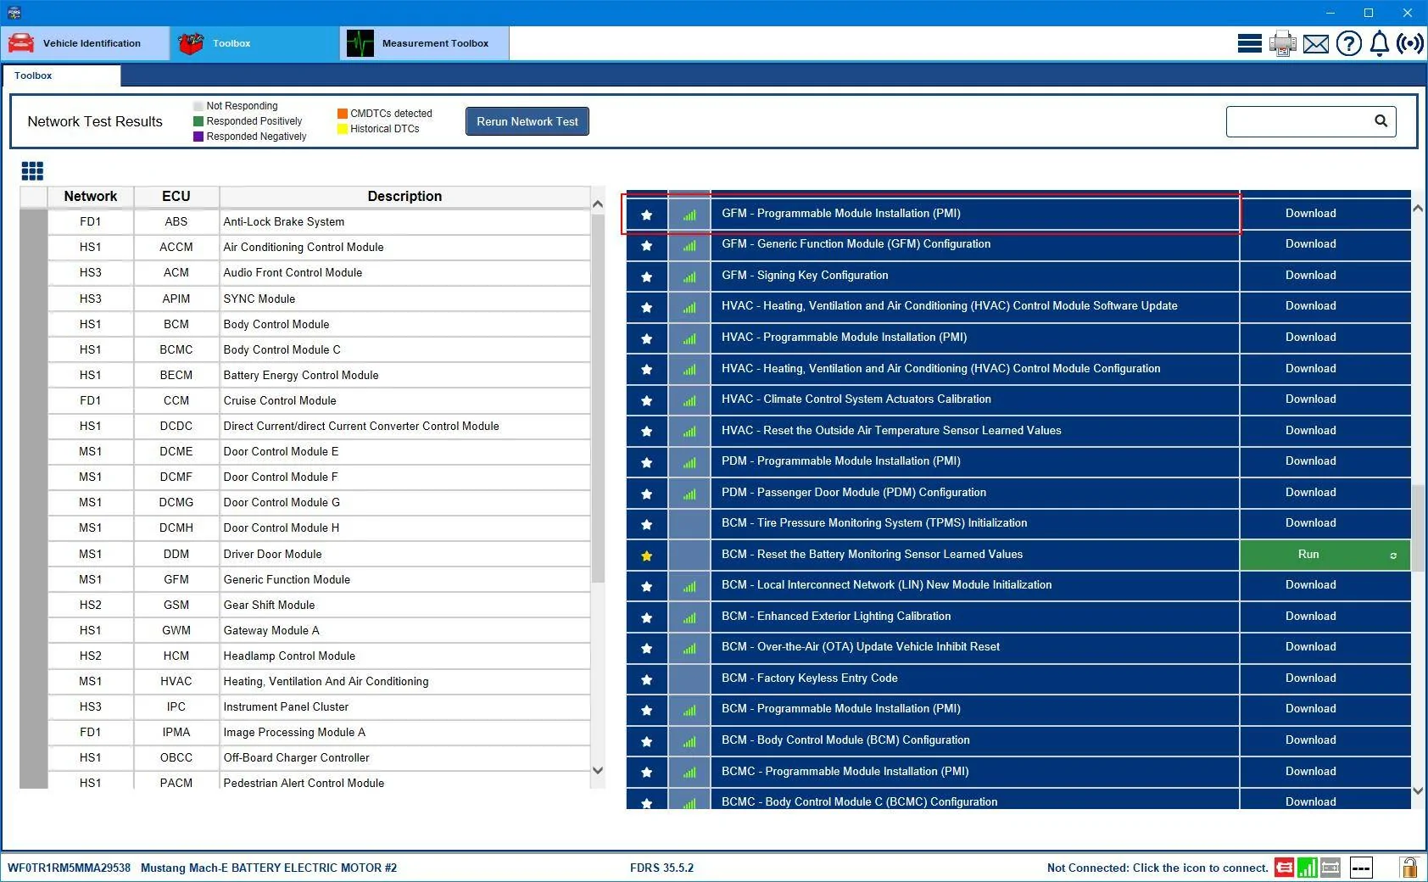Click star for HVAC Software Update row
Image resolution: width=1428 pixels, height=882 pixels.
tap(647, 307)
